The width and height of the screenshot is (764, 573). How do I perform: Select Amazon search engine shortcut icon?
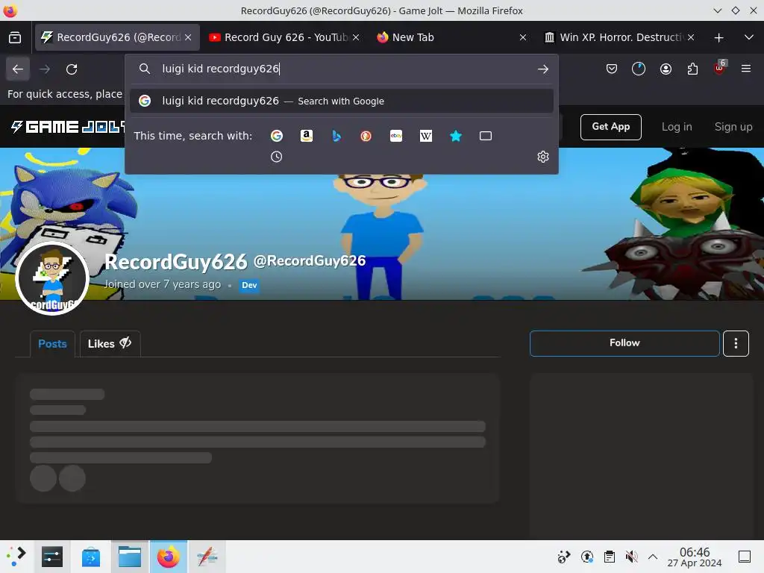pyautogui.click(x=307, y=136)
